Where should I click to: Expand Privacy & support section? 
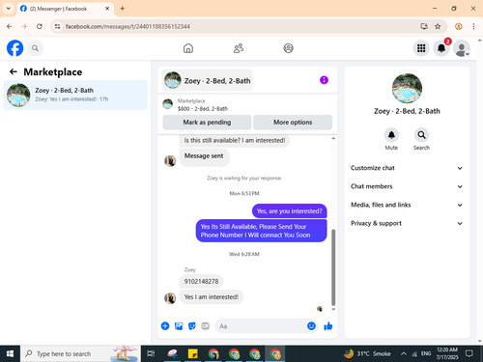[x=407, y=223]
